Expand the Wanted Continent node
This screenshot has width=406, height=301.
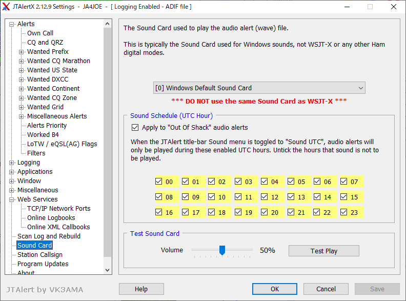[21, 89]
